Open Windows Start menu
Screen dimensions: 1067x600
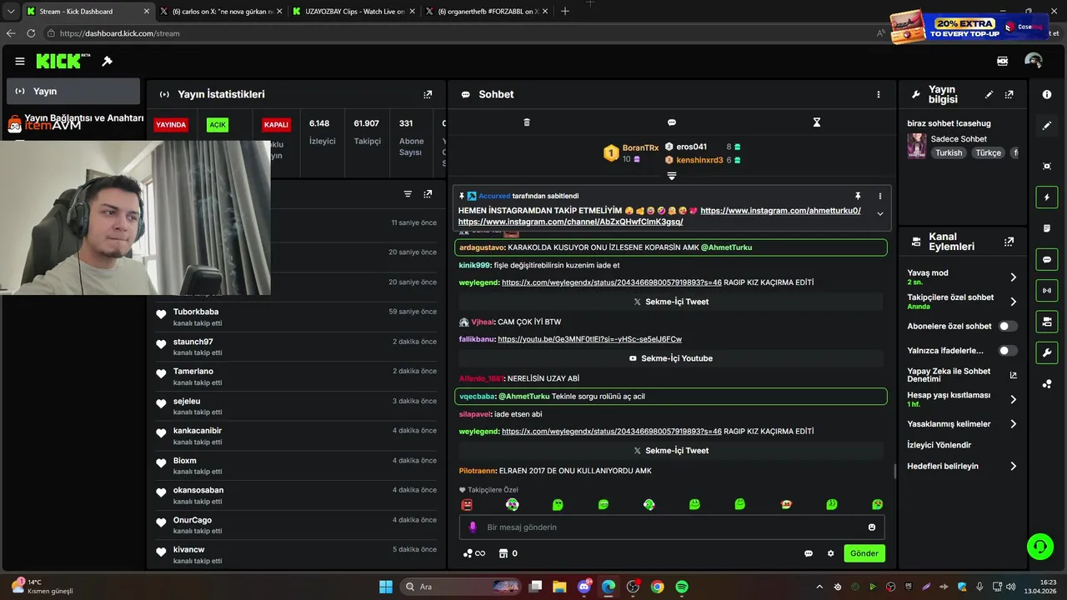coord(386,587)
